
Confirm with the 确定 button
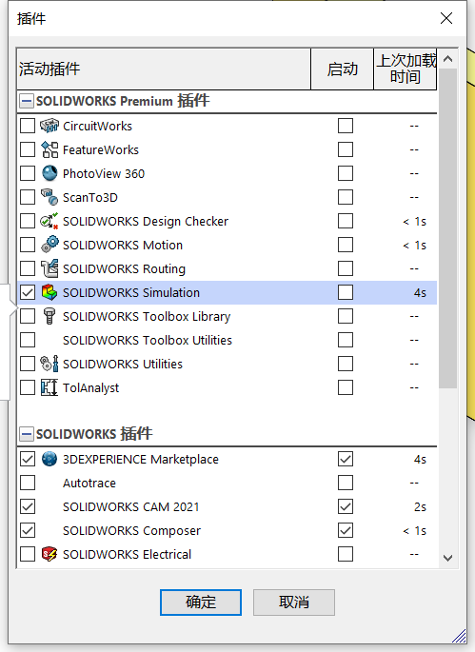click(x=201, y=603)
